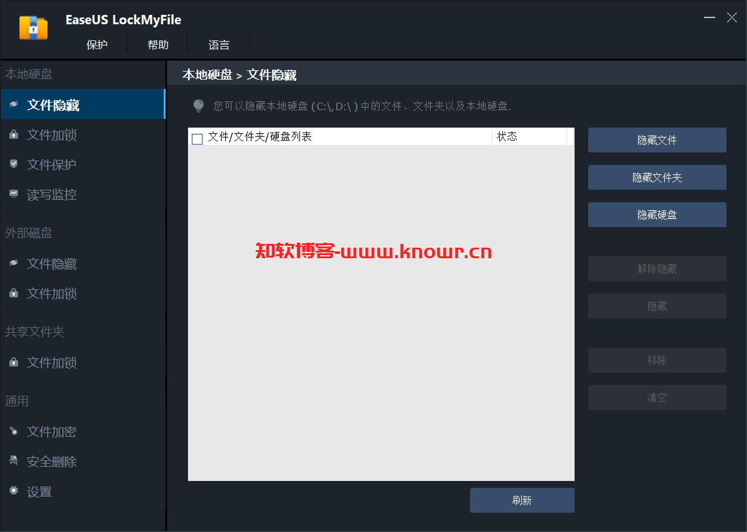Click the 隐藏文件夹 button
747x532 pixels.
click(x=657, y=177)
